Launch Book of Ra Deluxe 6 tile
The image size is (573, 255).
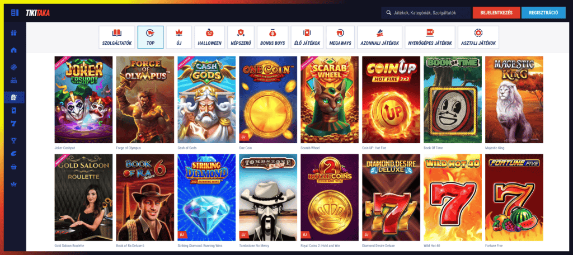145,197
